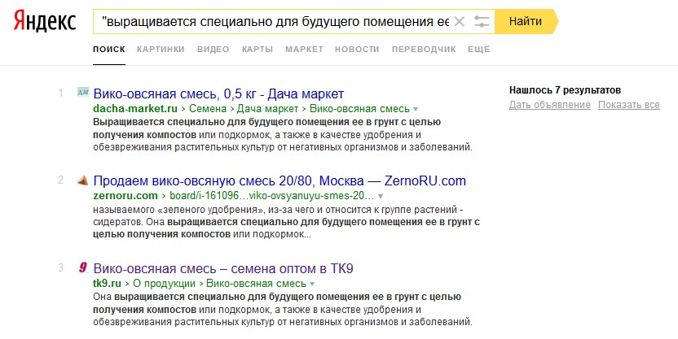Switch to the Видео tab
Screen dimensions: 678x339
(214, 49)
